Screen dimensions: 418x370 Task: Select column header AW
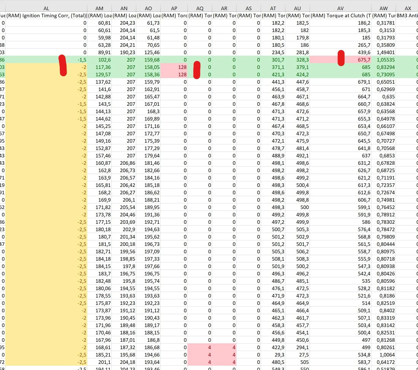(x=383, y=8)
